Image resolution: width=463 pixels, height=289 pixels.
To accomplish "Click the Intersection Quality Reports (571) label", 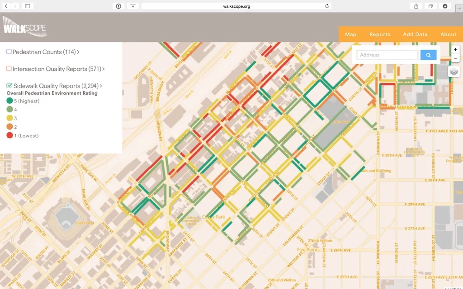I will pyautogui.click(x=57, y=69).
